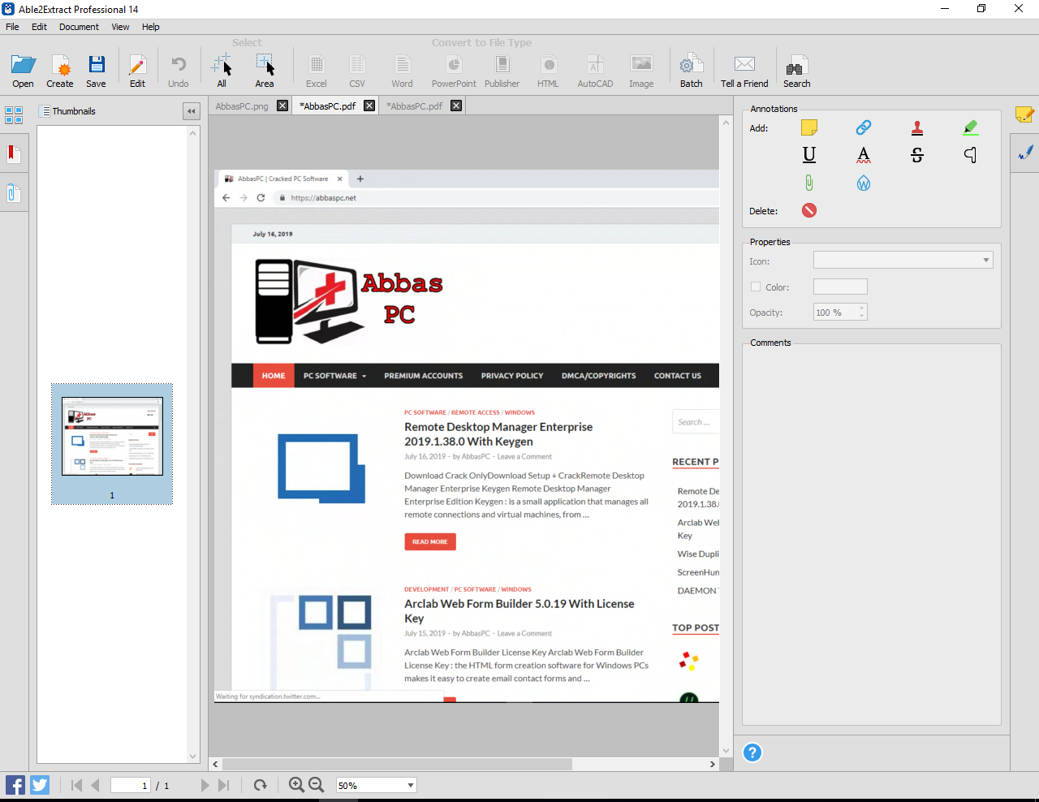Image resolution: width=1039 pixels, height=802 pixels.
Task: Click the document's vertical scrollbar down arrow
Action: (x=726, y=751)
